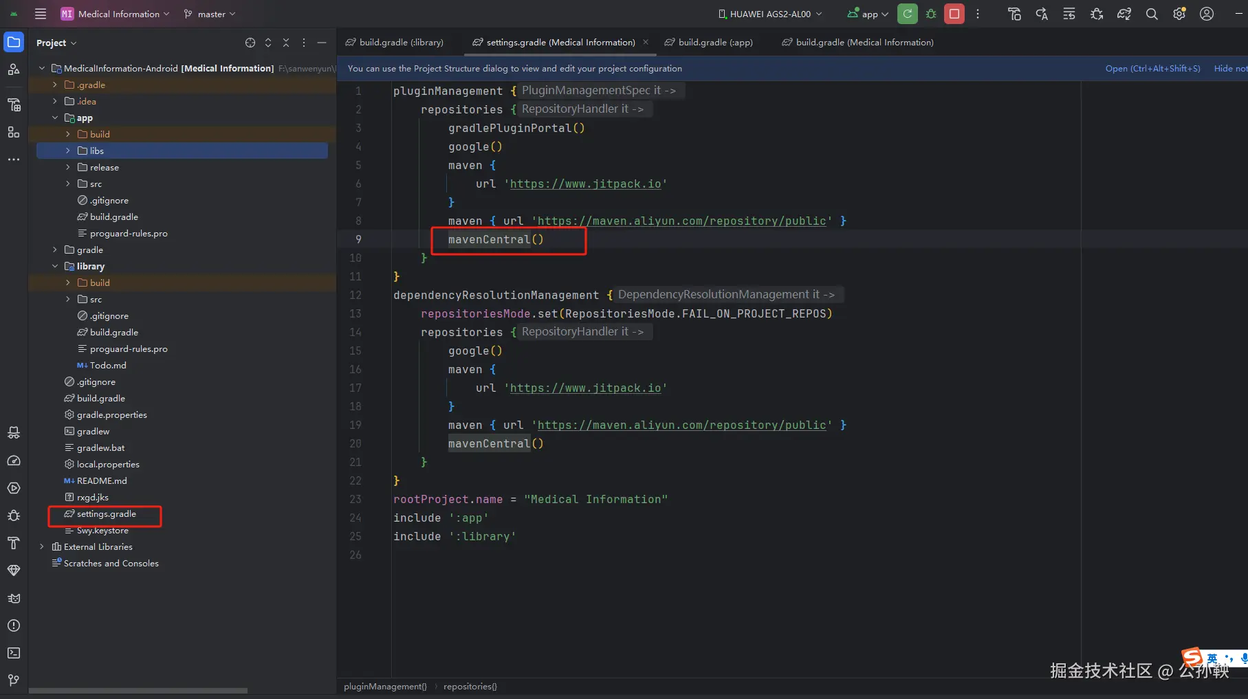The image size is (1248, 699).
Task: Click line number 23 in gutter
Action: click(x=355, y=499)
